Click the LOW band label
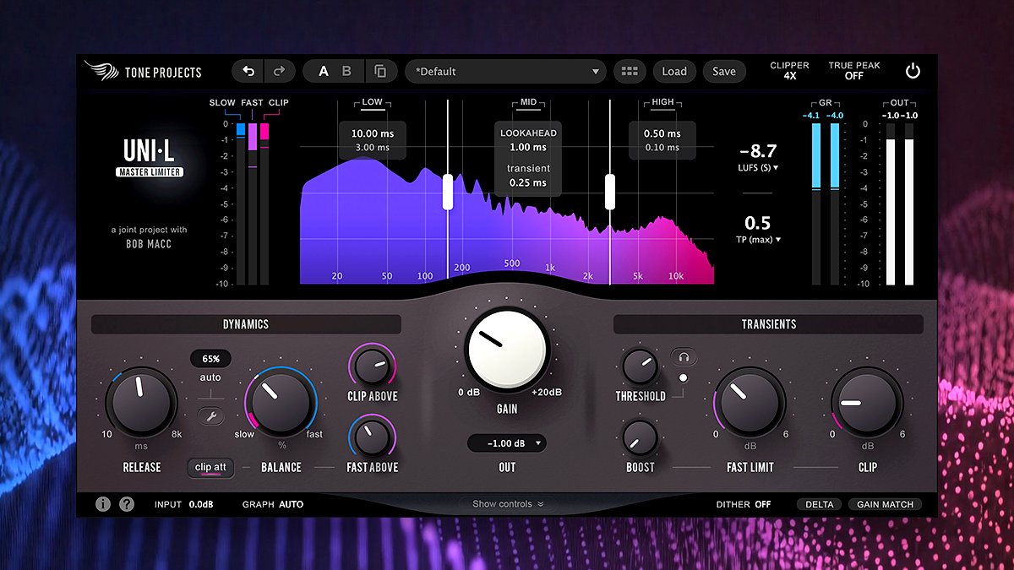The height and width of the screenshot is (570, 1014). tap(372, 102)
